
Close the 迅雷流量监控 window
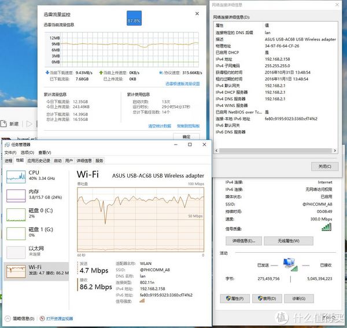(x=197, y=14)
